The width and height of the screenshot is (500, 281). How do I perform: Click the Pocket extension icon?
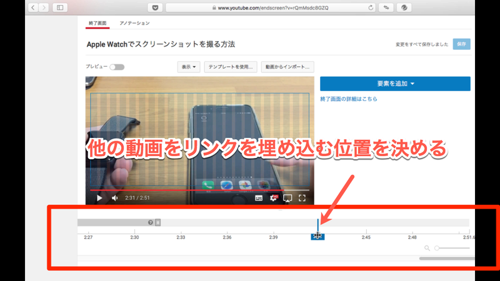coord(155,7)
